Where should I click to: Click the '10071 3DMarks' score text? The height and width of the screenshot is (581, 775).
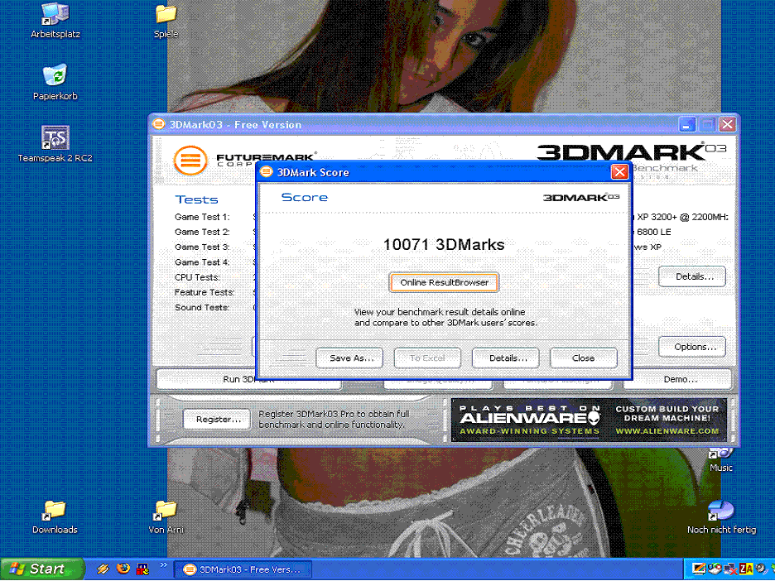click(x=444, y=244)
